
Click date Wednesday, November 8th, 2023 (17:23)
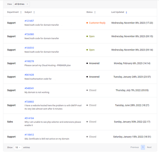(132, 23)
